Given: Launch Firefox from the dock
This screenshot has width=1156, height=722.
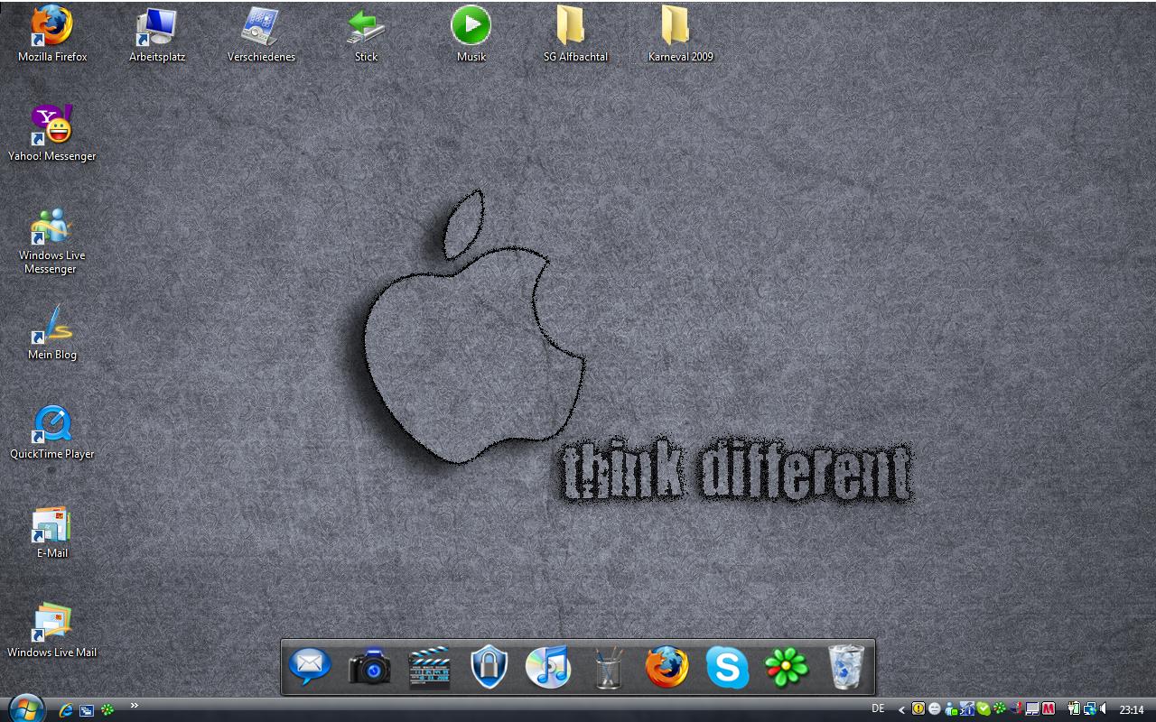Looking at the screenshot, I should click(667, 668).
